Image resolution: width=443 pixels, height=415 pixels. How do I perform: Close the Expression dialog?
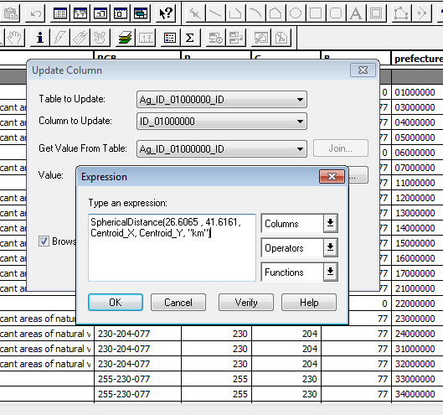332,177
